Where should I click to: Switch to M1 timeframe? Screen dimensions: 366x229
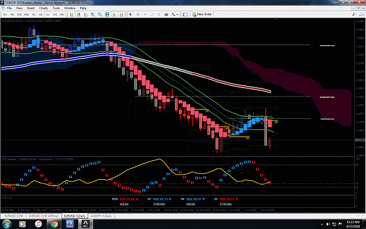(x=5, y=15)
